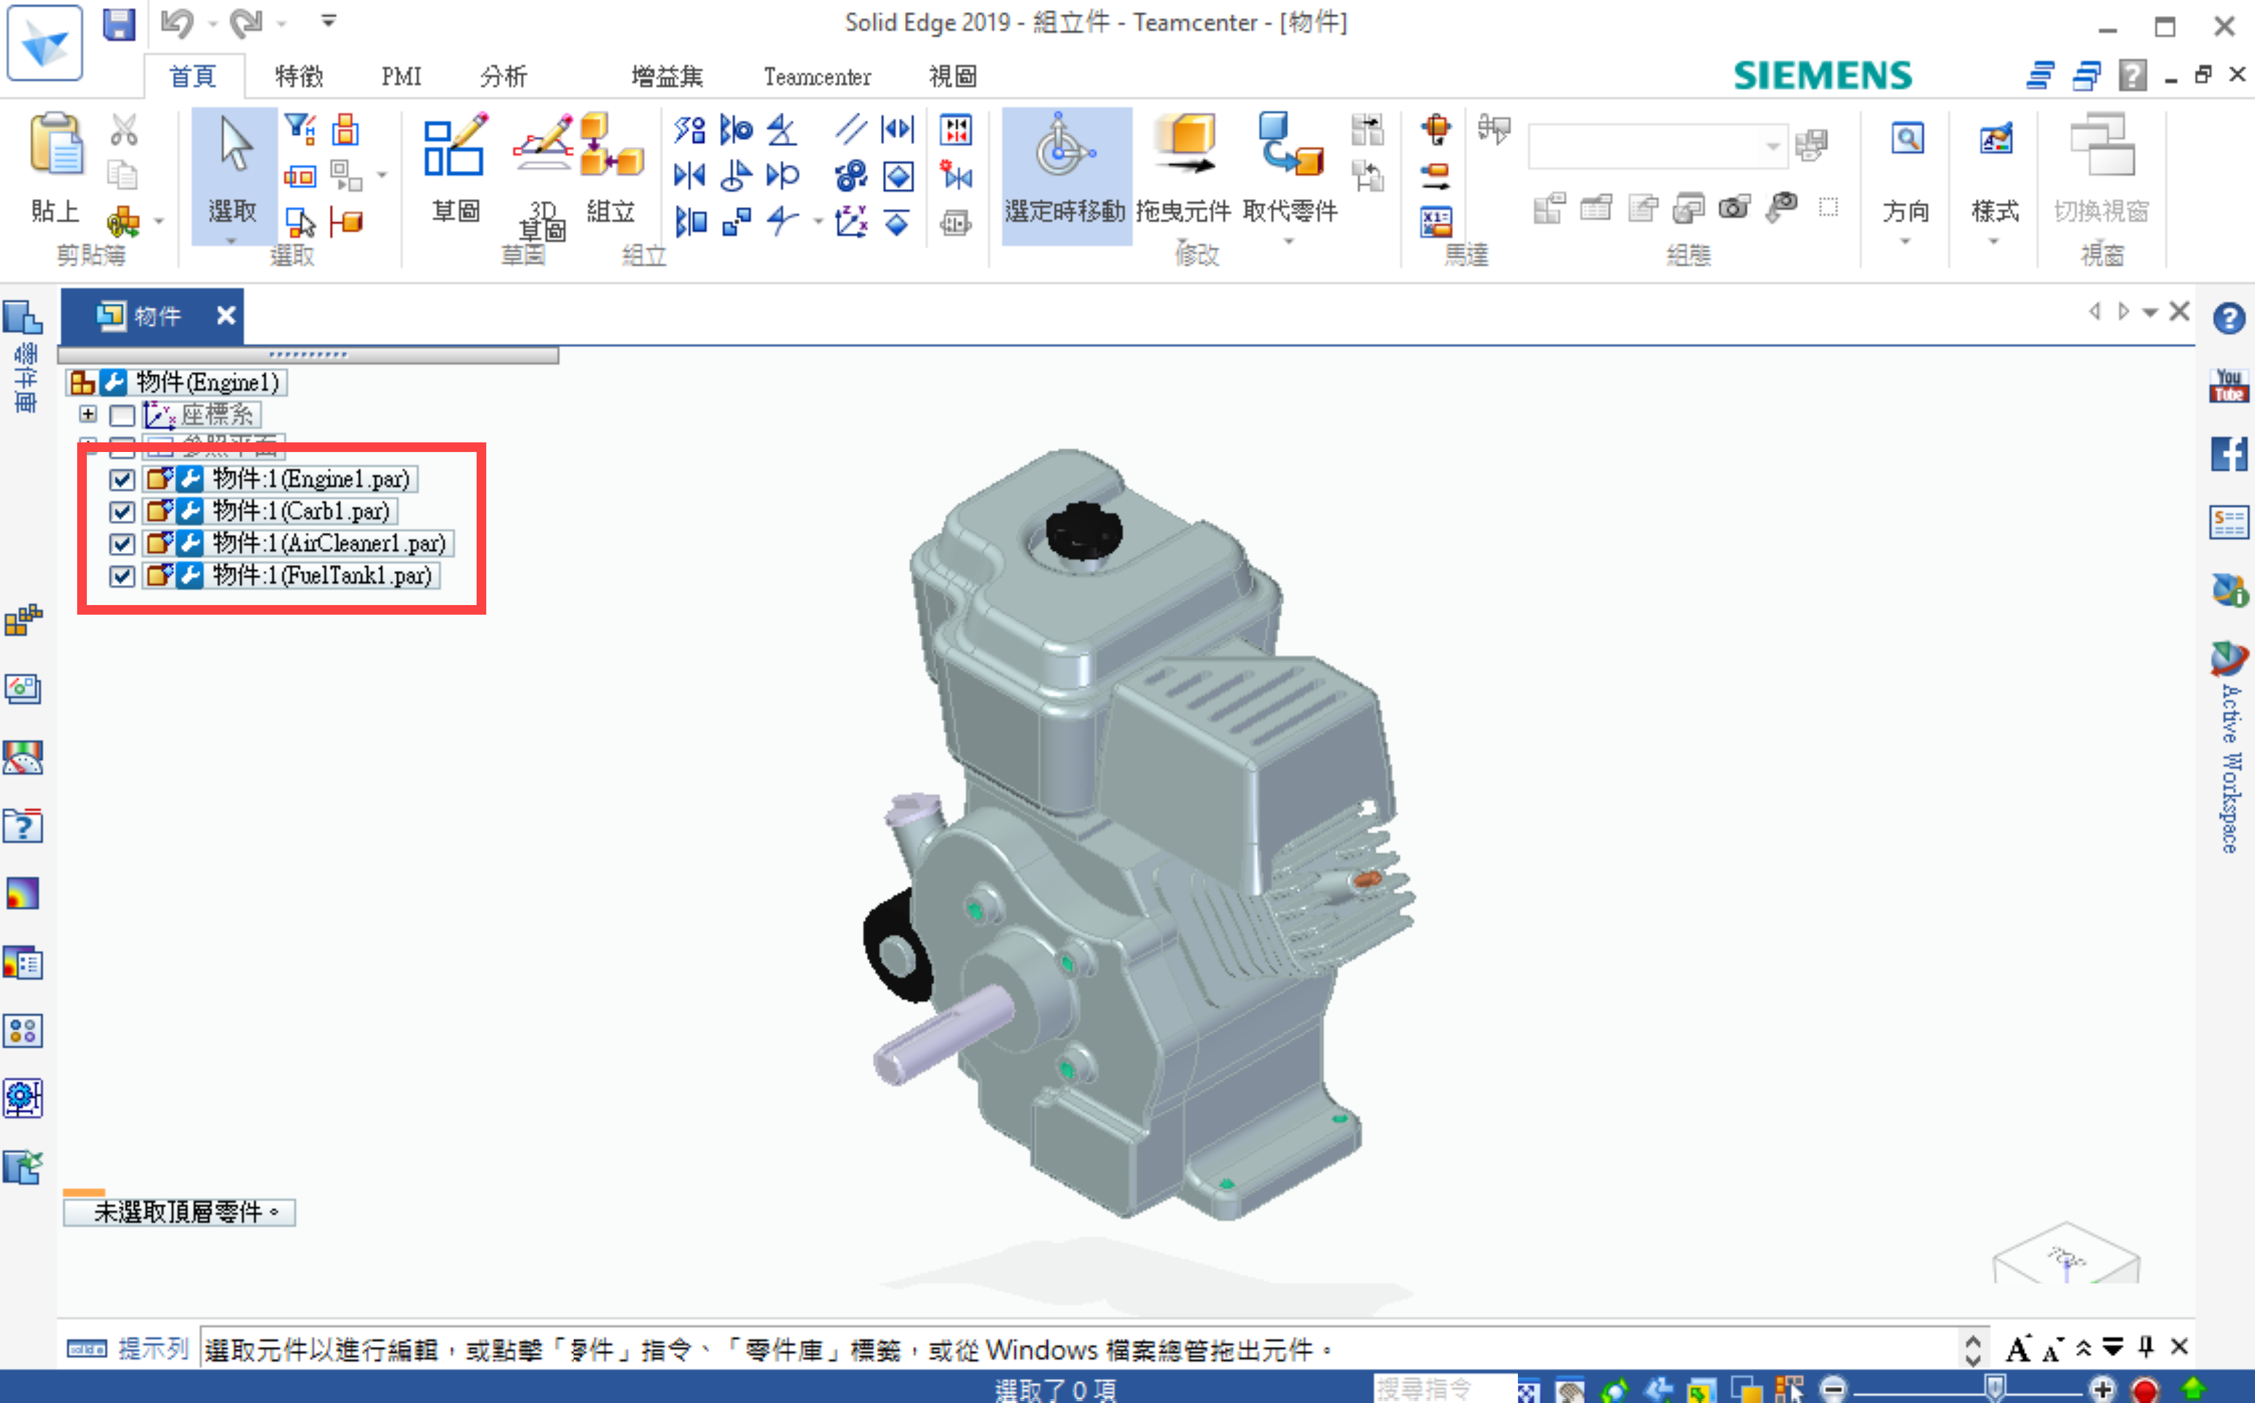The width and height of the screenshot is (2255, 1403).
Task: Click the pin icon on prompt bar
Action: pos(2146,1346)
